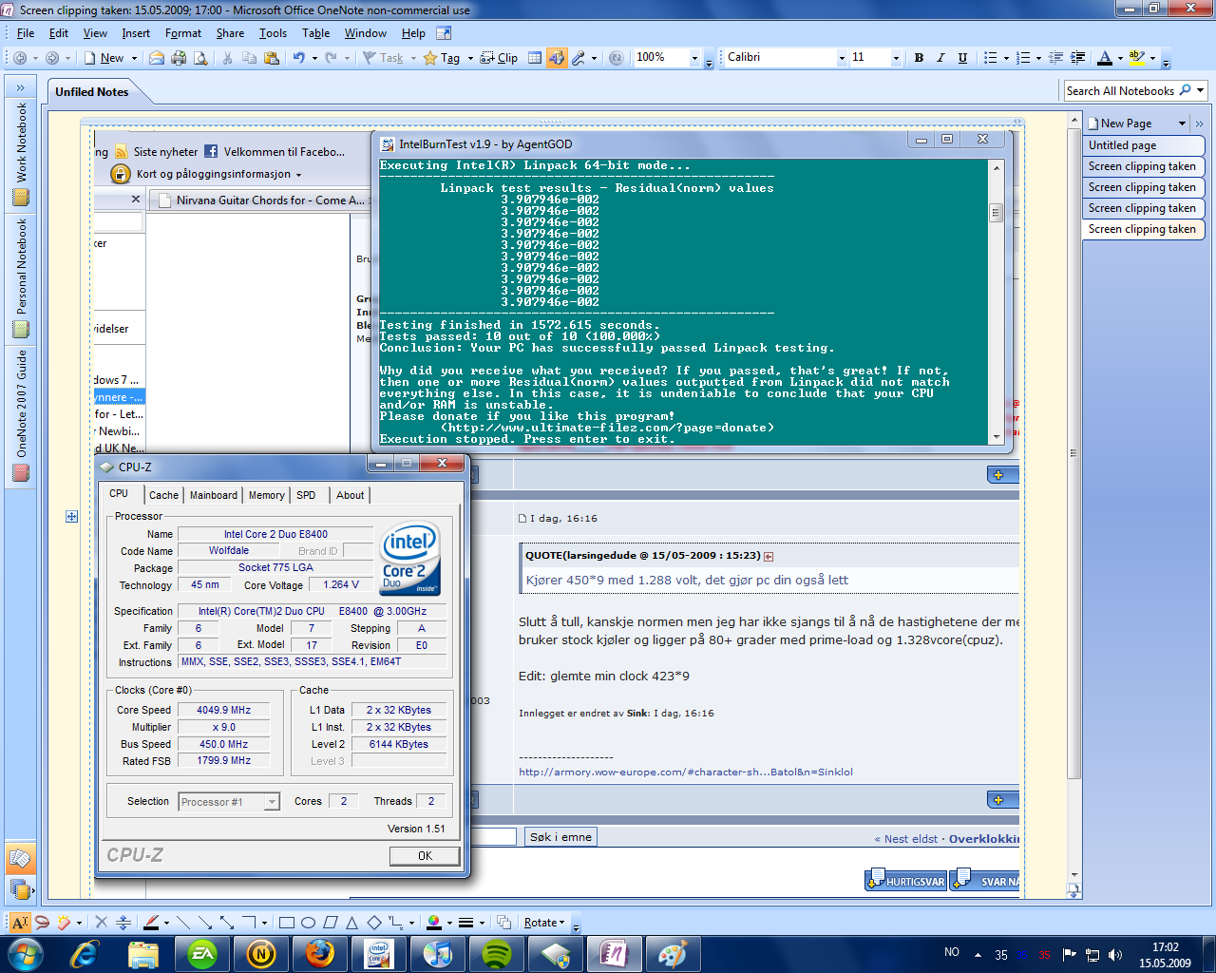Click the Print icon in toolbar
This screenshot has height=973, width=1216.
[180, 58]
